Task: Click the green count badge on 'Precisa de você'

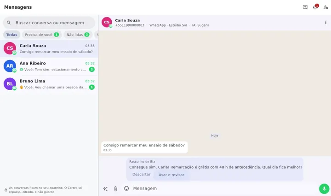Action: click(57, 35)
